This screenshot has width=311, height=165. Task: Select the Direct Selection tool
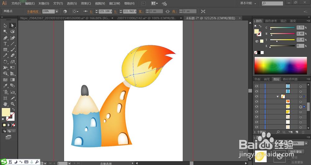coord(12,26)
